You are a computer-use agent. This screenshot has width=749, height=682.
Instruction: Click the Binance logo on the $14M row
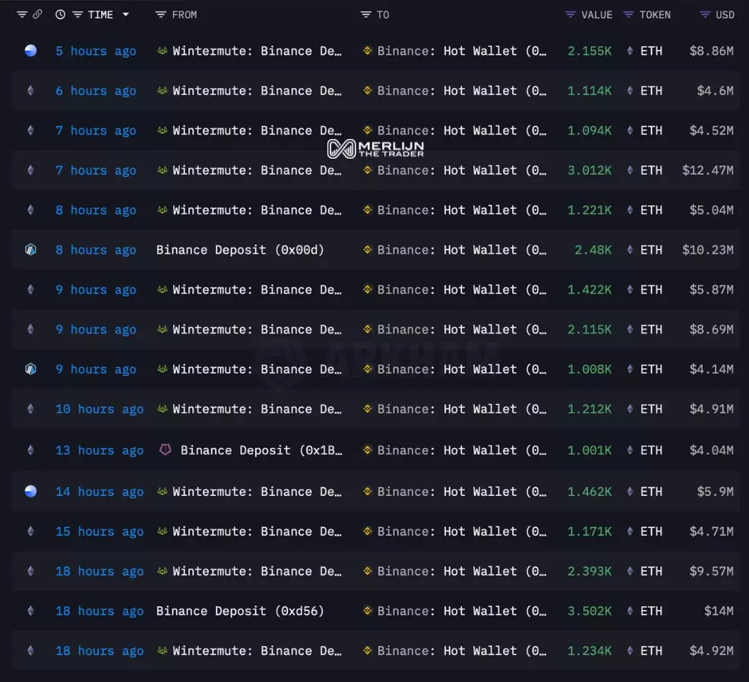click(x=368, y=611)
